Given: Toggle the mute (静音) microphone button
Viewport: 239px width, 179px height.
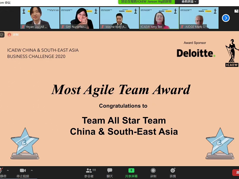Looking at the screenshot, I should pyautogui.click(x=2, y=170).
